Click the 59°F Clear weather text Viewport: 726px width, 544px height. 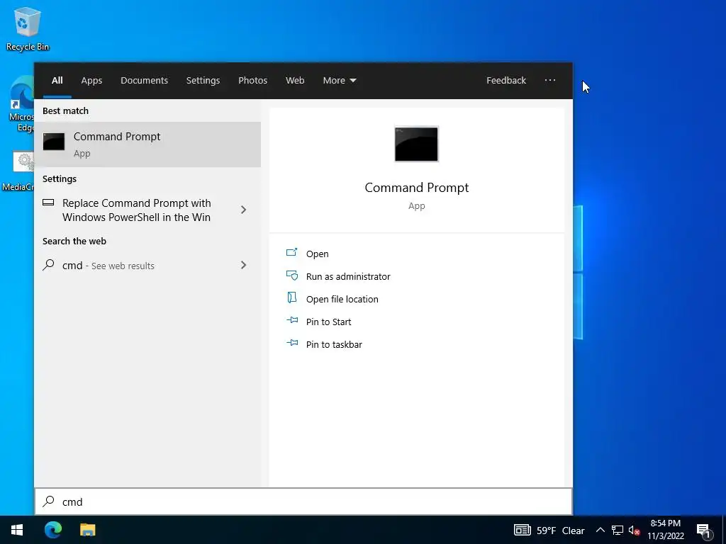[x=561, y=531]
